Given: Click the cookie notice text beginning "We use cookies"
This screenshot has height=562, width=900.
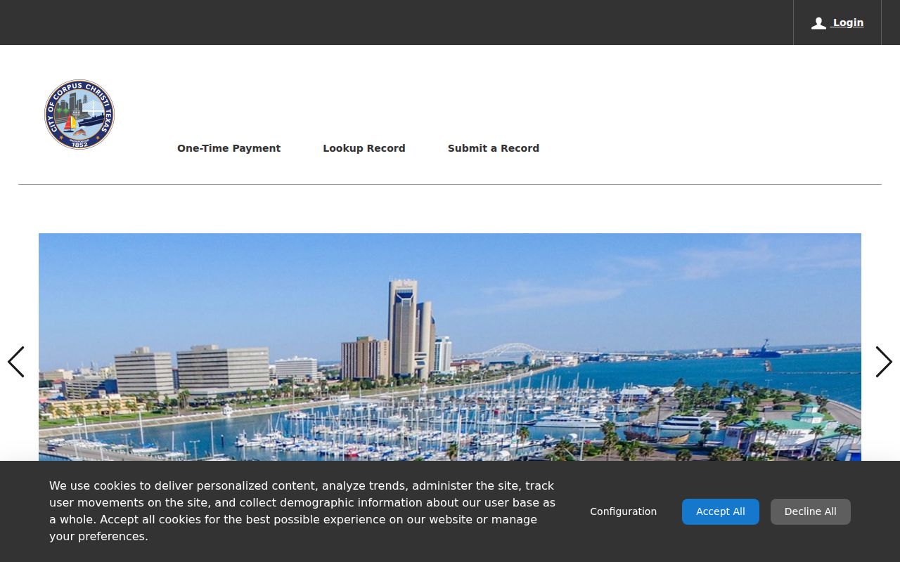Looking at the screenshot, I should pyautogui.click(x=302, y=511).
